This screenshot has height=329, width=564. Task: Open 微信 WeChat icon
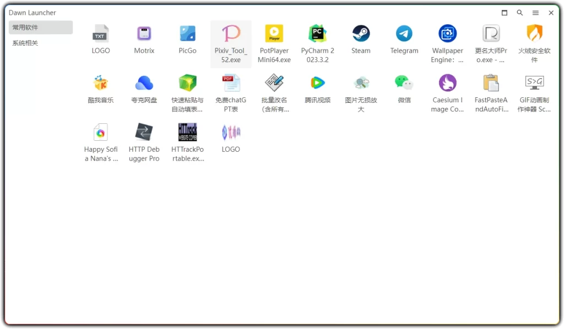[404, 83]
